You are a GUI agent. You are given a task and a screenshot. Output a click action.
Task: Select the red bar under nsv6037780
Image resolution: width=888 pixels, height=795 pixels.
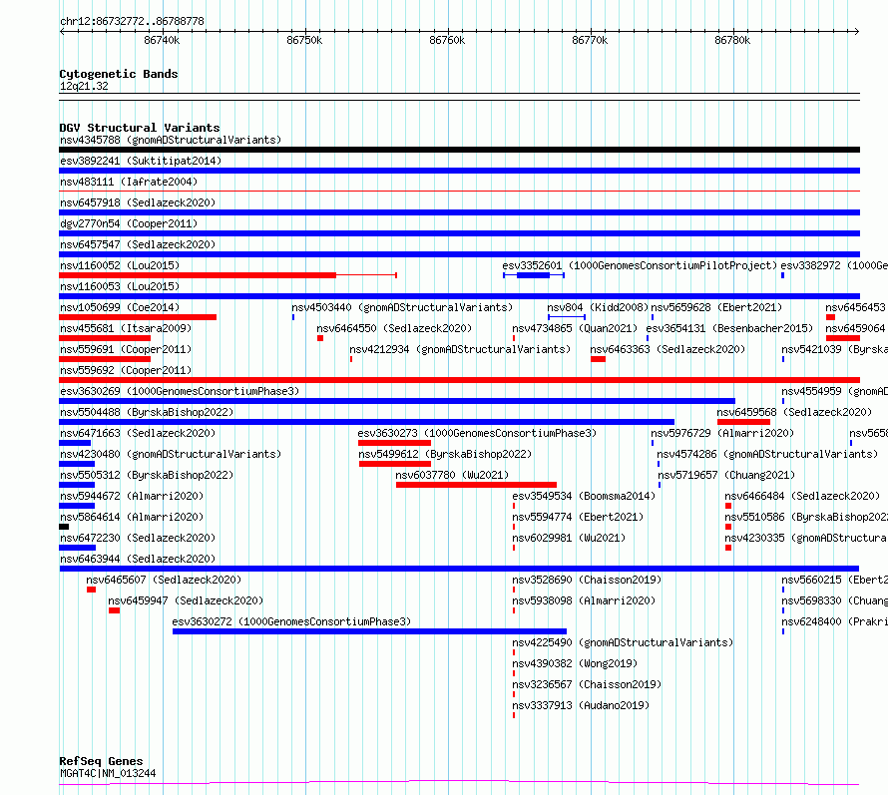476,485
